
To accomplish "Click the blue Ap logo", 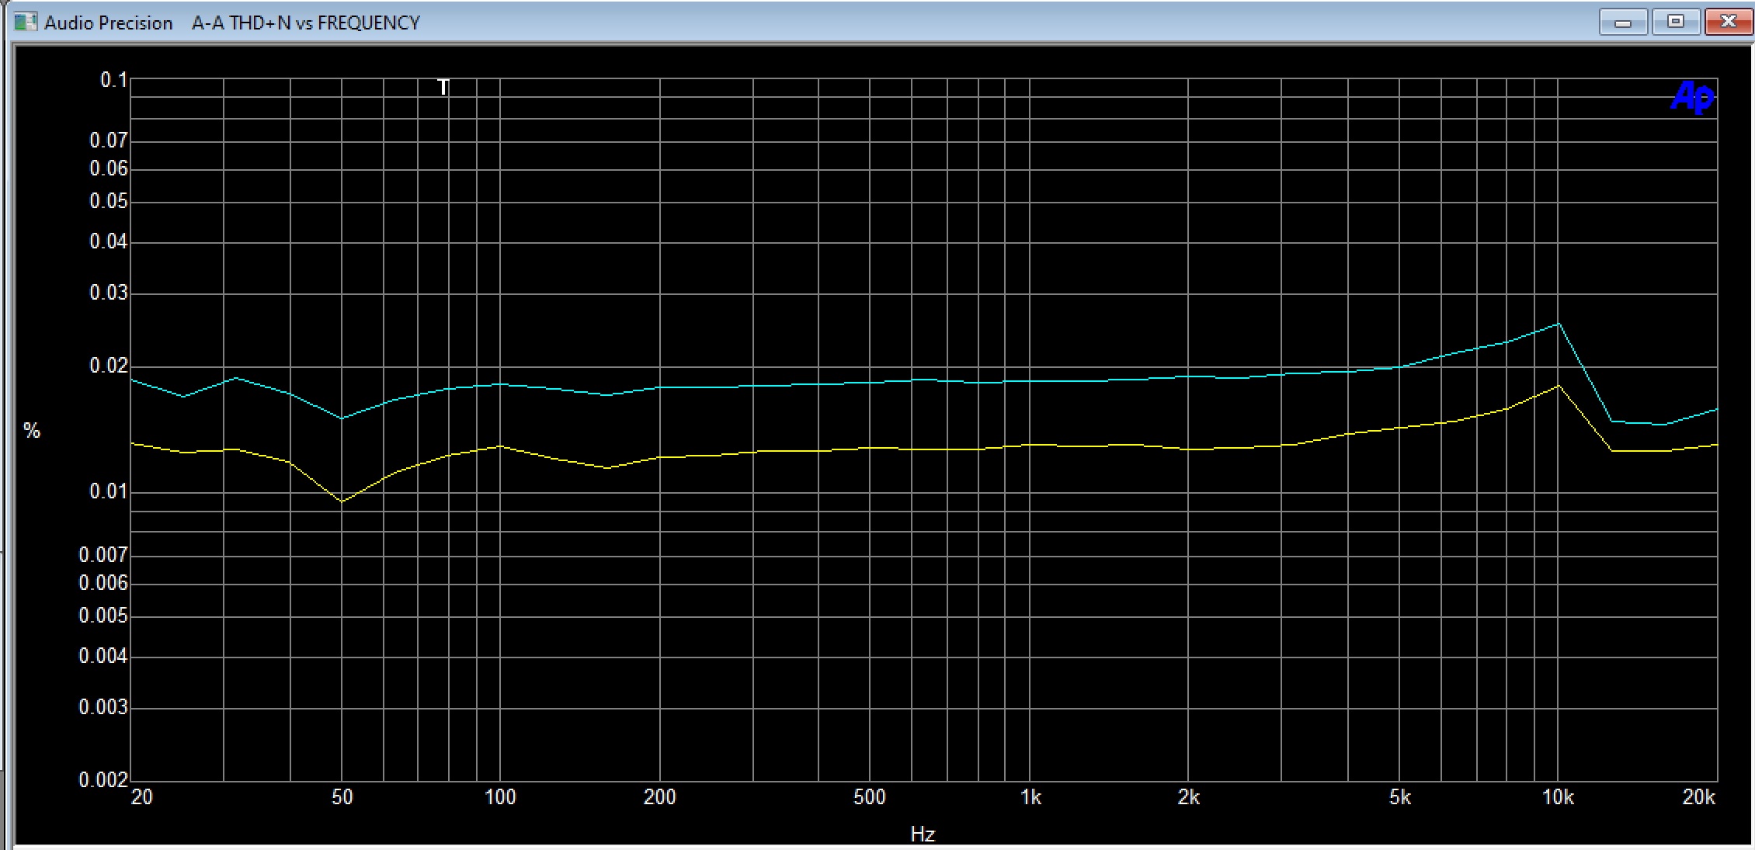I will click(x=1692, y=98).
